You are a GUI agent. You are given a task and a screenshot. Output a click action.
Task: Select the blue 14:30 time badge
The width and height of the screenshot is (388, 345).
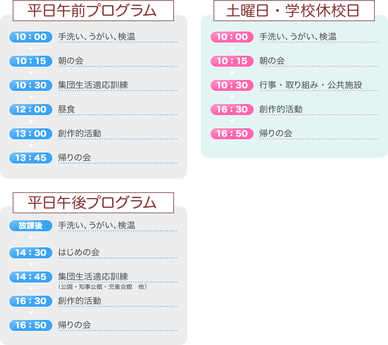click(x=31, y=253)
